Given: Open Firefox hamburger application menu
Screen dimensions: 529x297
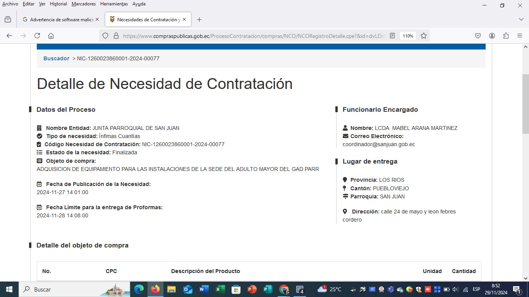Looking at the screenshot, I should click(x=520, y=36).
